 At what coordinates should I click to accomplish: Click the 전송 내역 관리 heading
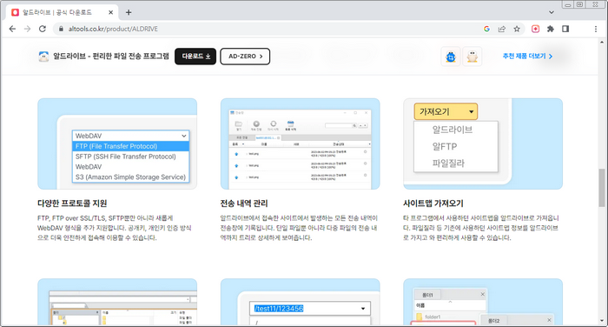244,204
